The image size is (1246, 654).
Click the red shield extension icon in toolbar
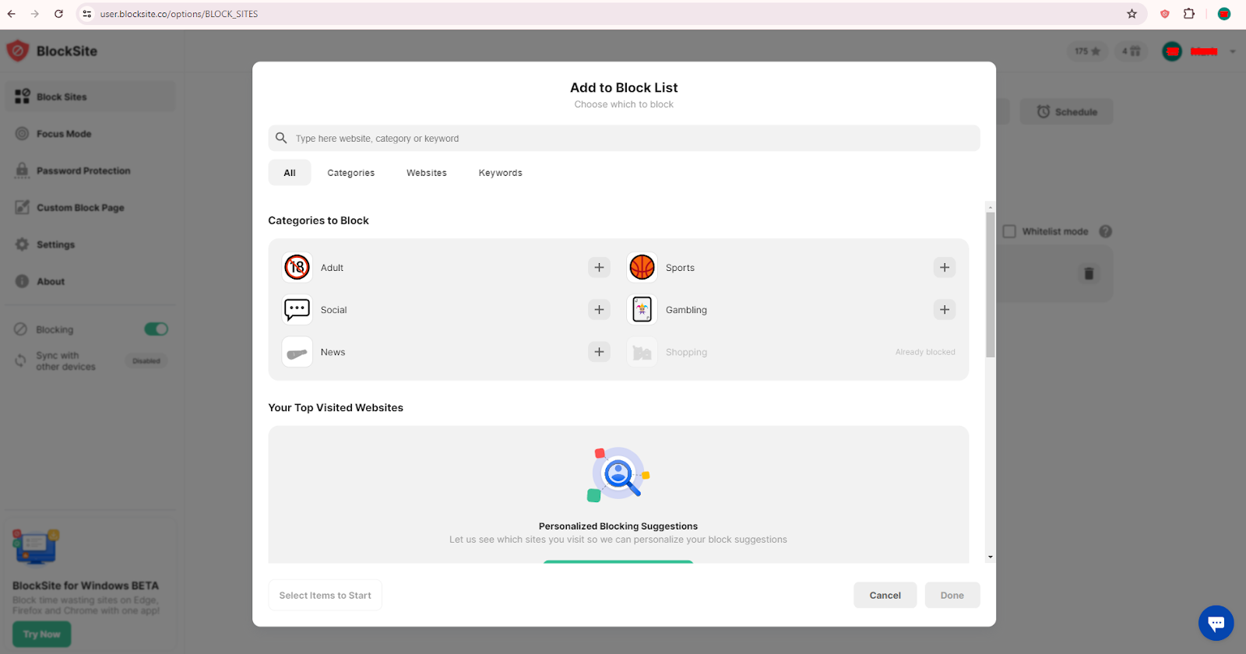[1165, 14]
